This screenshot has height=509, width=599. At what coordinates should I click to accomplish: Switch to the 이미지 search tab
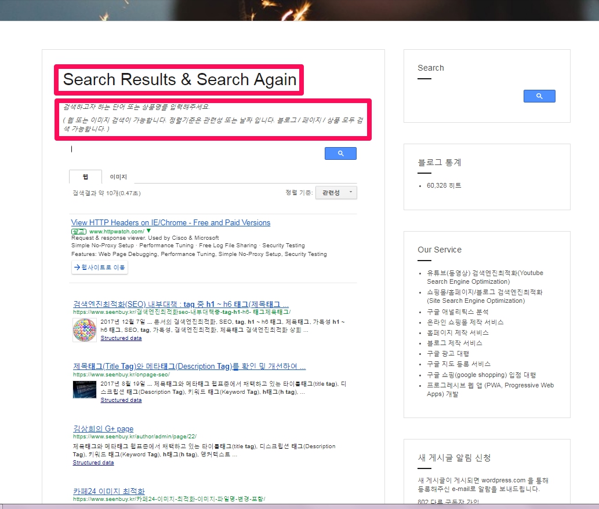point(118,177)
